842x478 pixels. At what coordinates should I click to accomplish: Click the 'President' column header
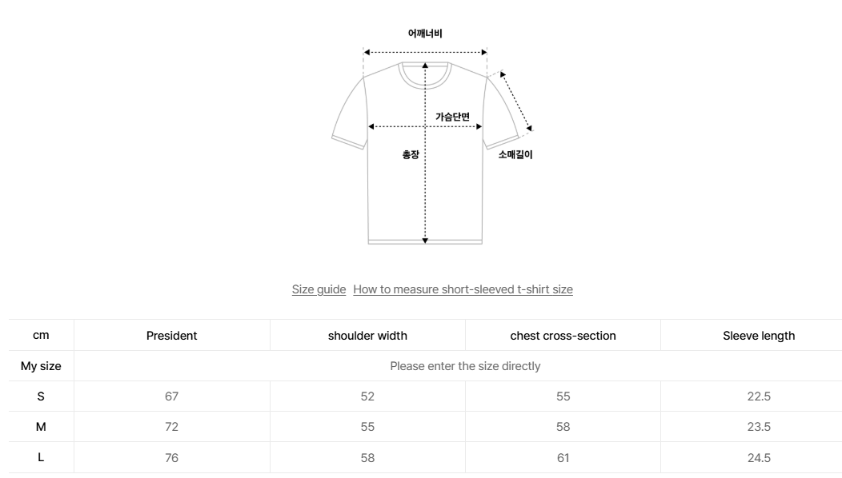(171, 336)
